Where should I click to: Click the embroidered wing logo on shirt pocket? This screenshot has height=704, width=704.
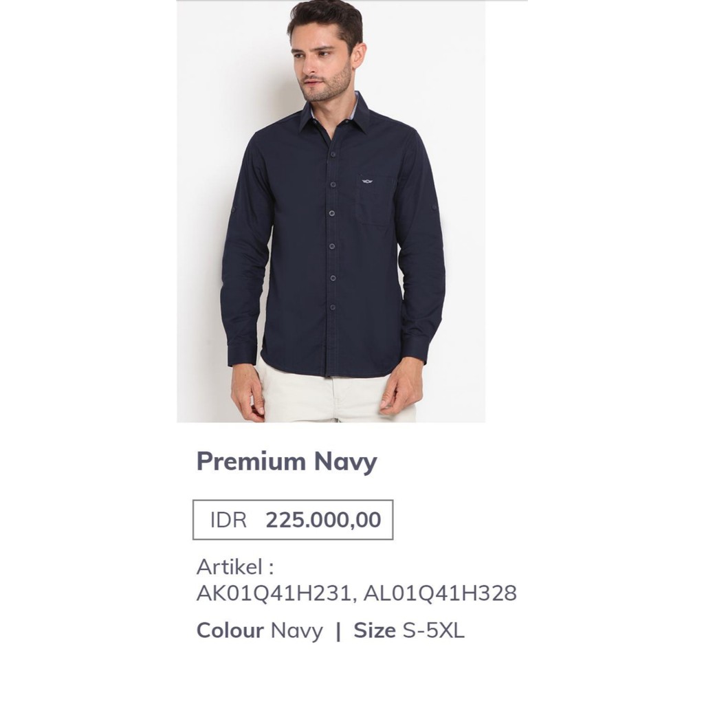pyautogui.click(x=367, y=181)
